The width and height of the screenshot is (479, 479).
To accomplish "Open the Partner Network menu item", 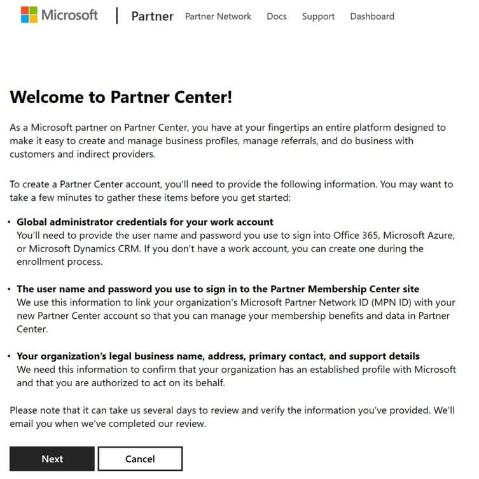I will pyautogui.click(x=218, y=17).
